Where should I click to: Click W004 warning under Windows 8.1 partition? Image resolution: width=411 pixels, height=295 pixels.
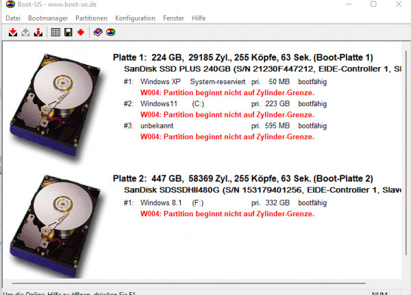pos(227,214)
